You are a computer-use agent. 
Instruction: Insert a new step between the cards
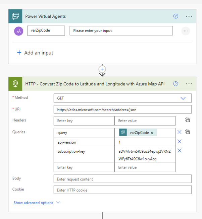click(102, 69)
